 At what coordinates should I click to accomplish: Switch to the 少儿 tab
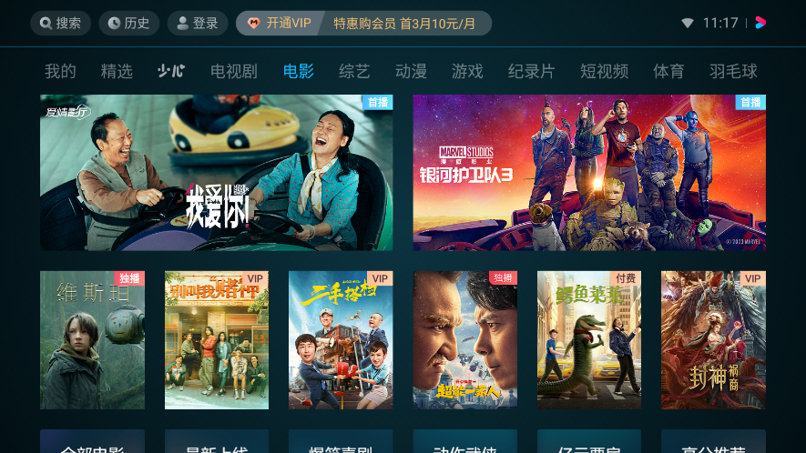(170, 71)
